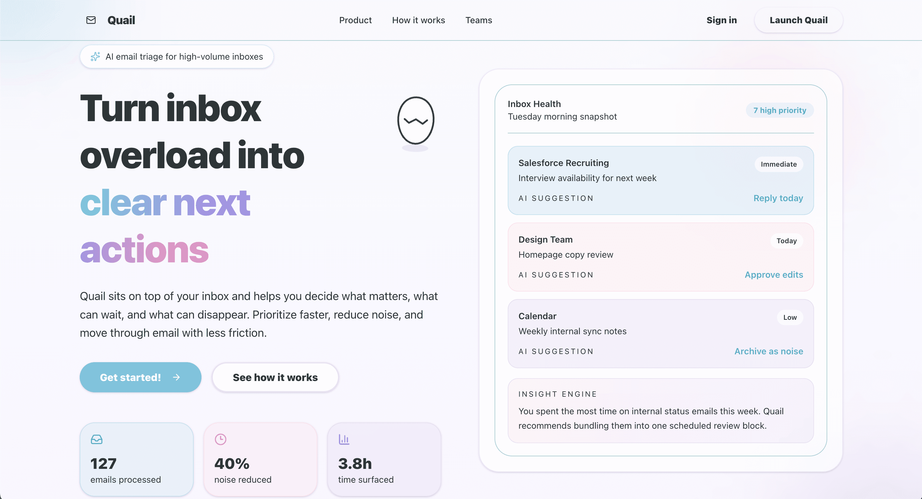This screenshot has width=922, height=499.
Task: Open the Teams navigation link
Action: [x=479, y=20]
